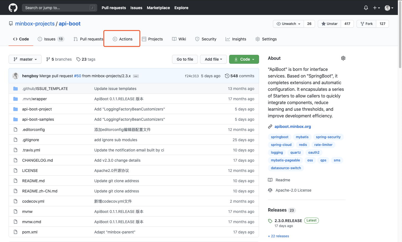Click the folder icon for .mvn/wrapper
This screenshot has width=402, height=242.
point(16,99)
